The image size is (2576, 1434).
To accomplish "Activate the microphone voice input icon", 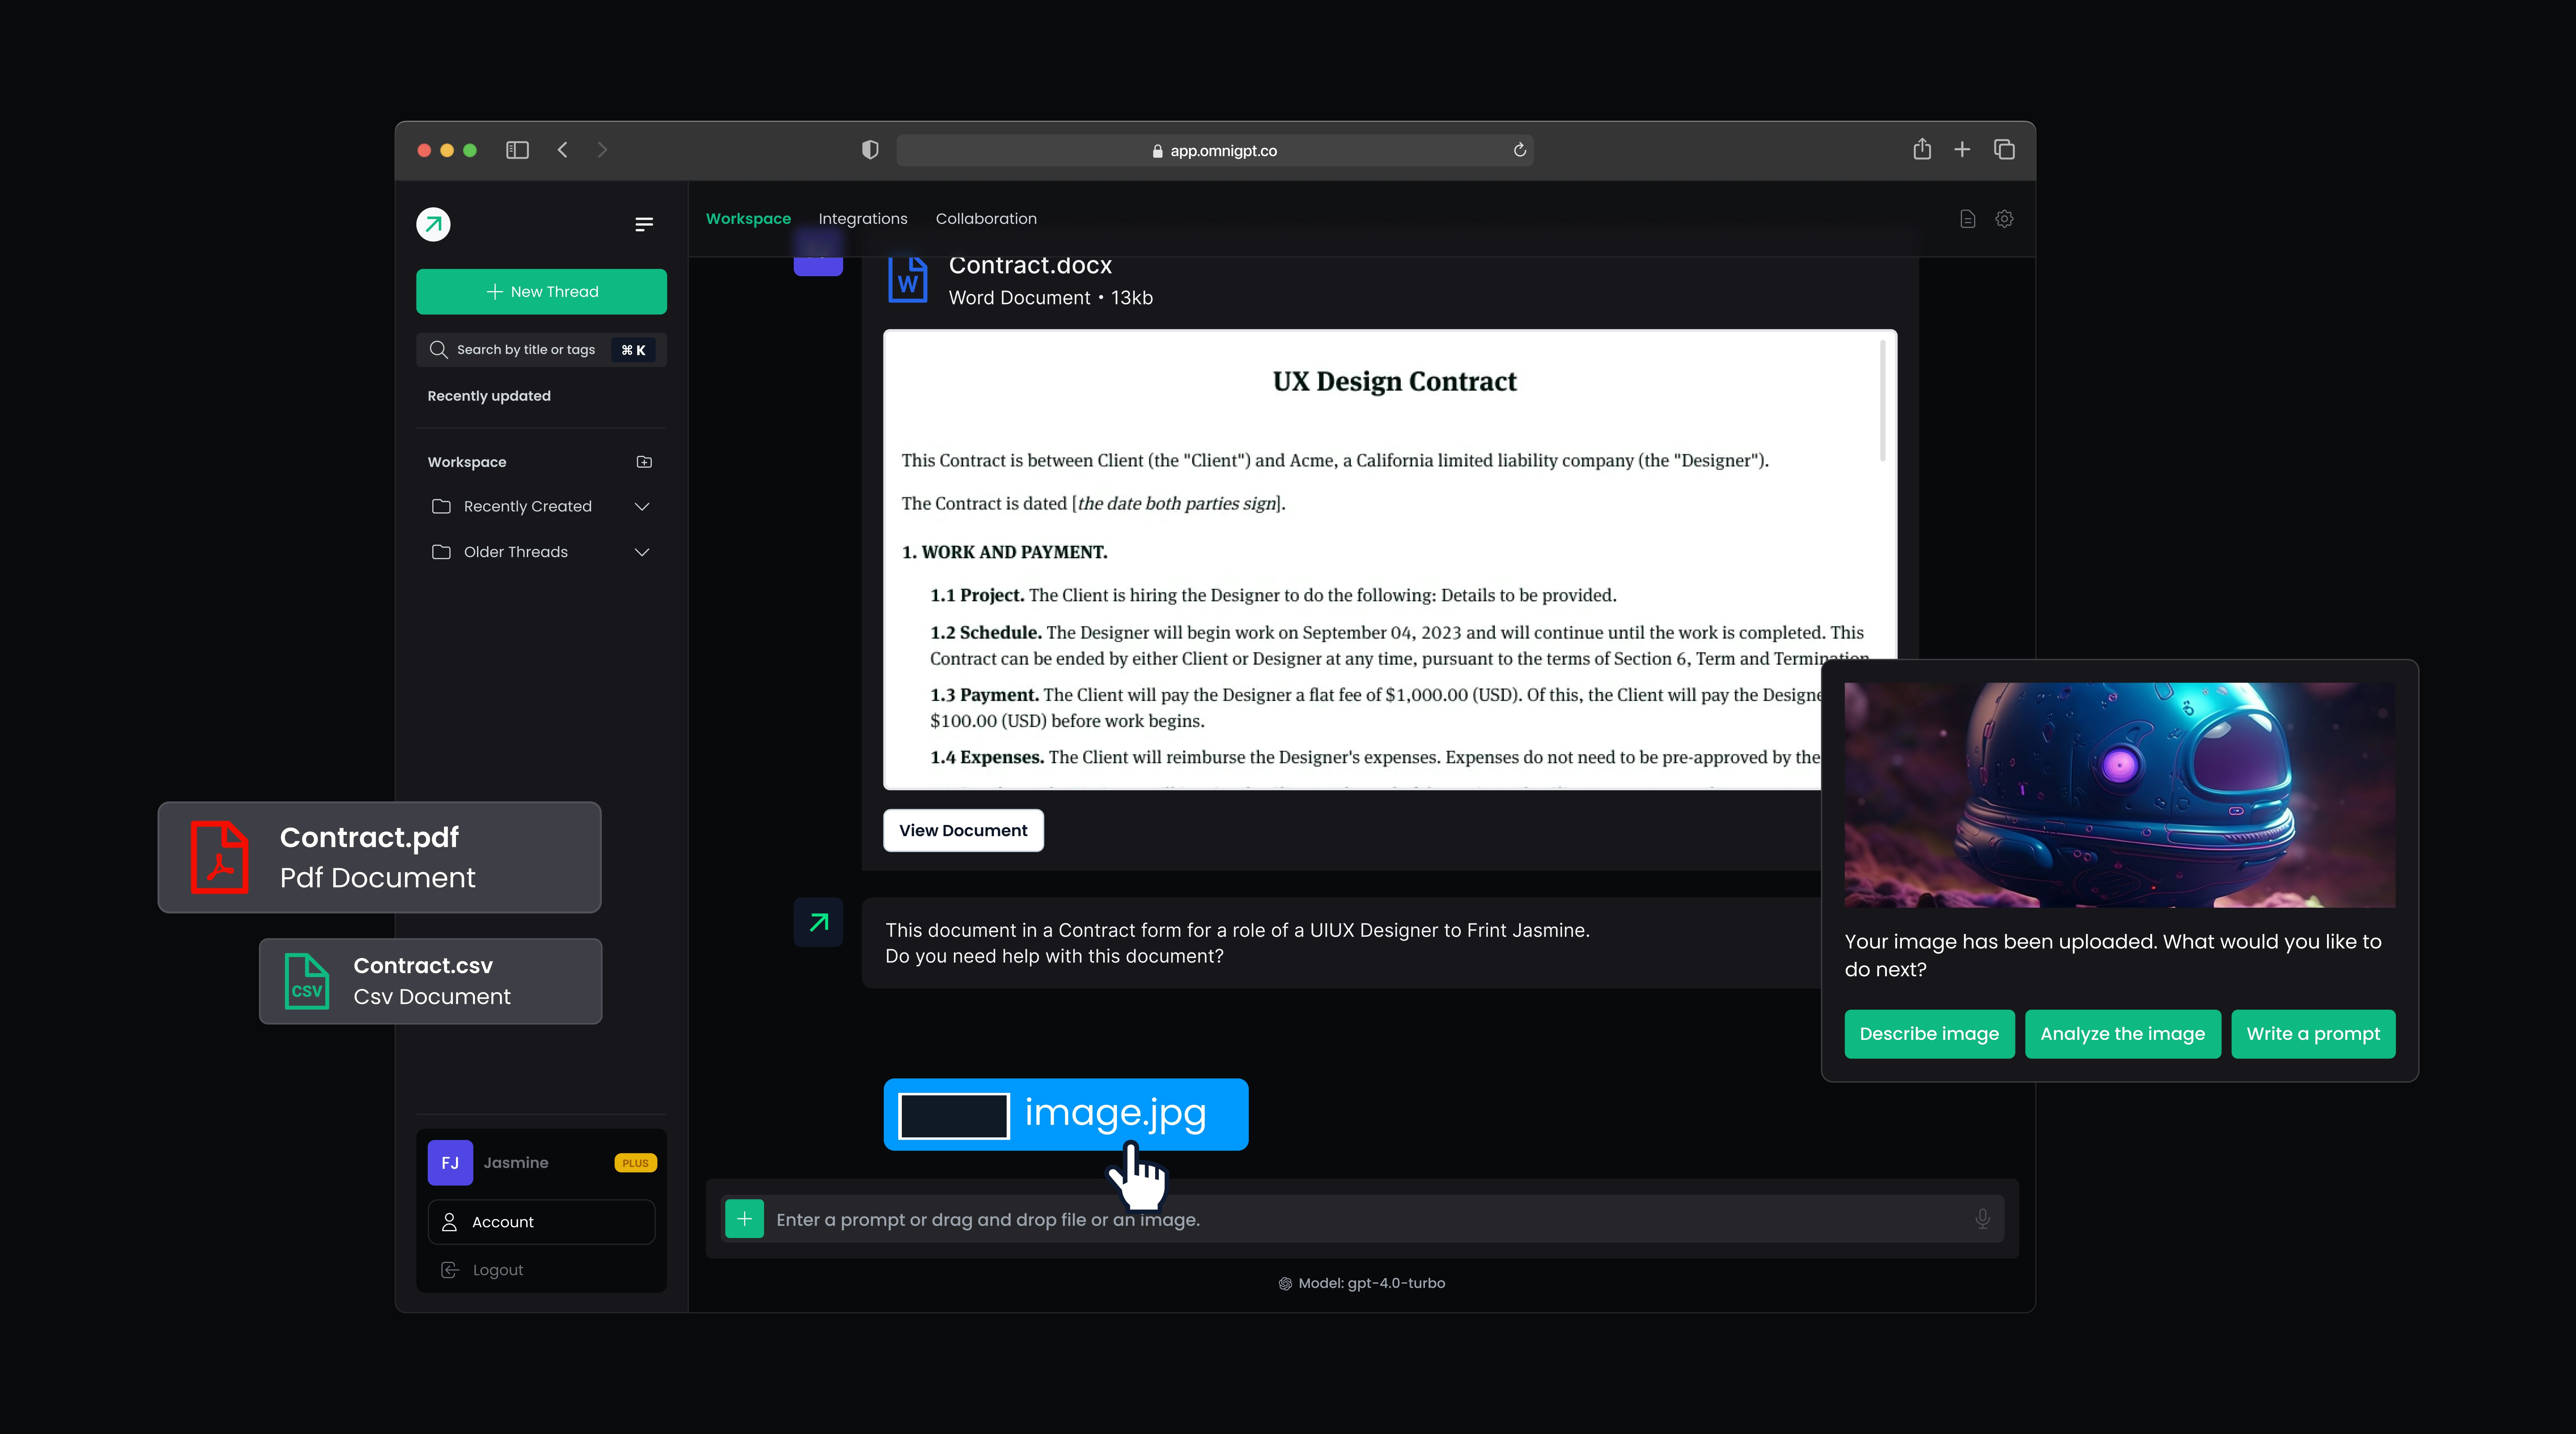I will 1982,1219.
